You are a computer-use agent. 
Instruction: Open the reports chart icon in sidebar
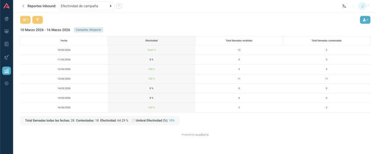pyautogui.click(x=6, y=71)
